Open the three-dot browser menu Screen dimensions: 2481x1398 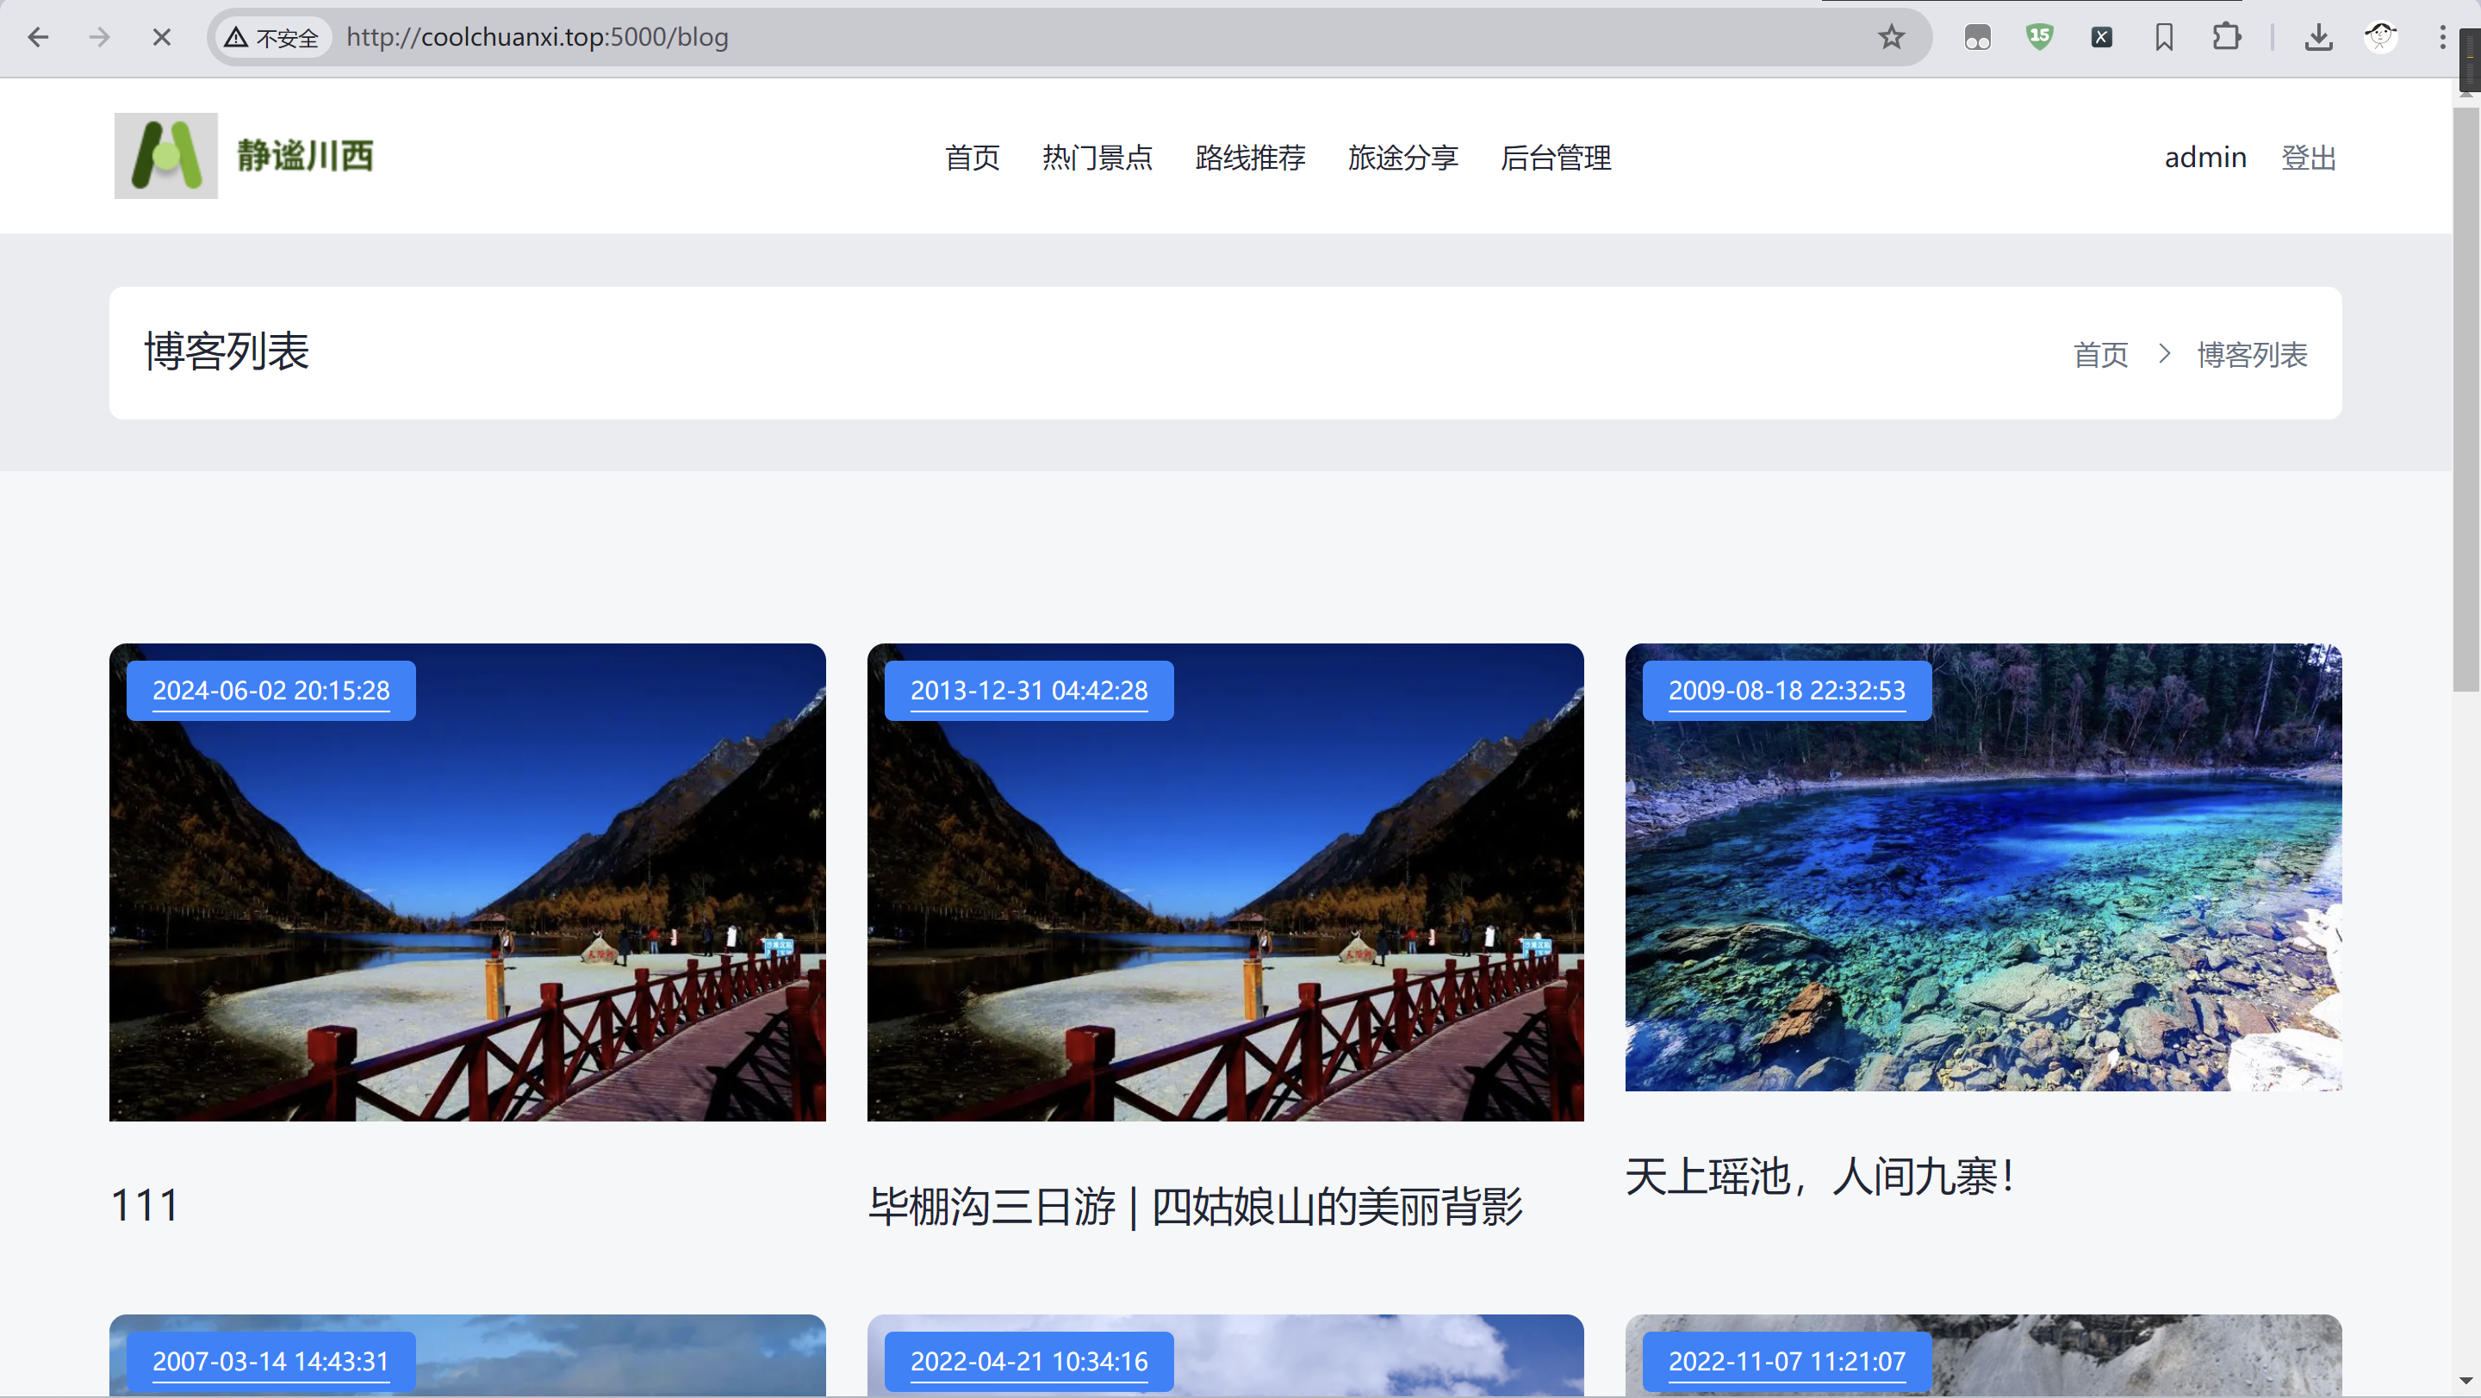pos(2441,38)
